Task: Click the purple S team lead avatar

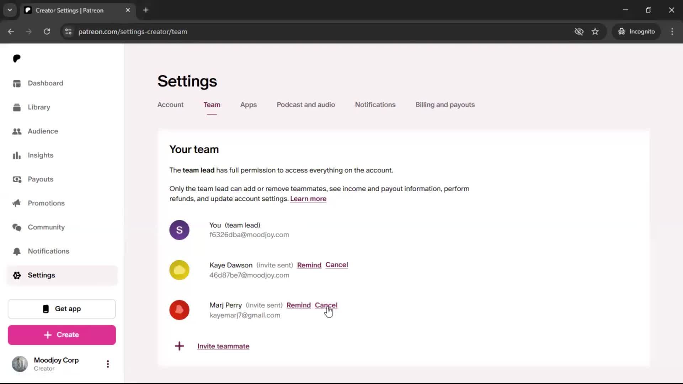Action: point(179,230)
